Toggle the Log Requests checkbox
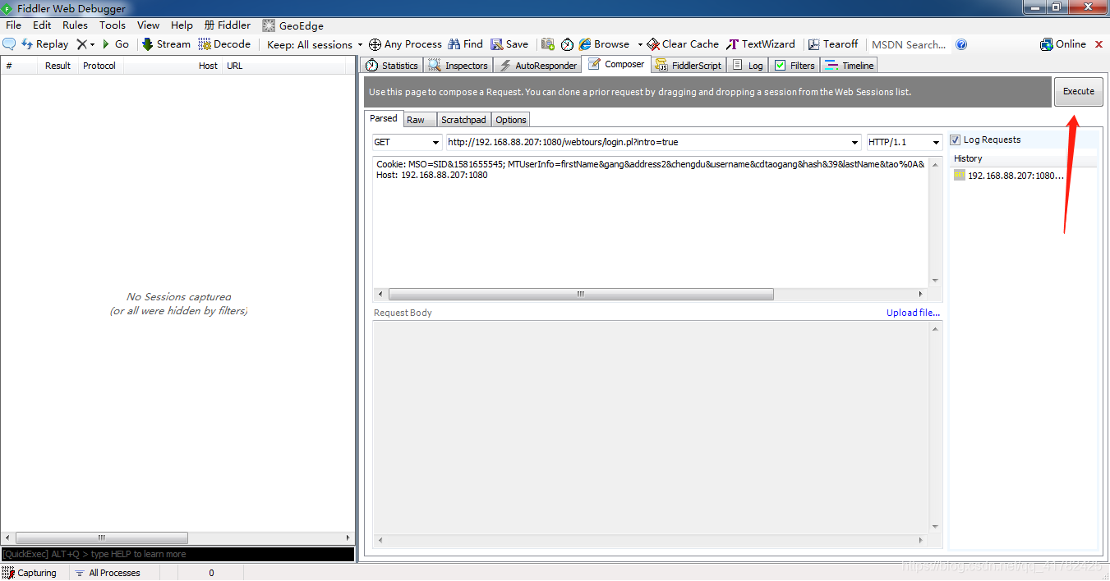Screen dimensions: 1110x581 [956, 140]
